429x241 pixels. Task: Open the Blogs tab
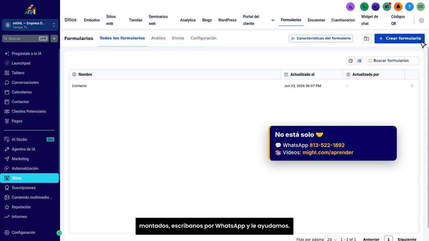207,20
